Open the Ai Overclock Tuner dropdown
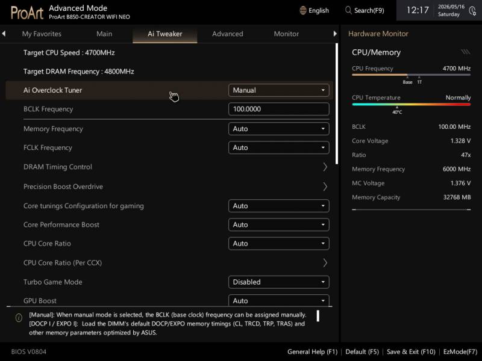This screenshot has height=361, width=482. [278, 90]
